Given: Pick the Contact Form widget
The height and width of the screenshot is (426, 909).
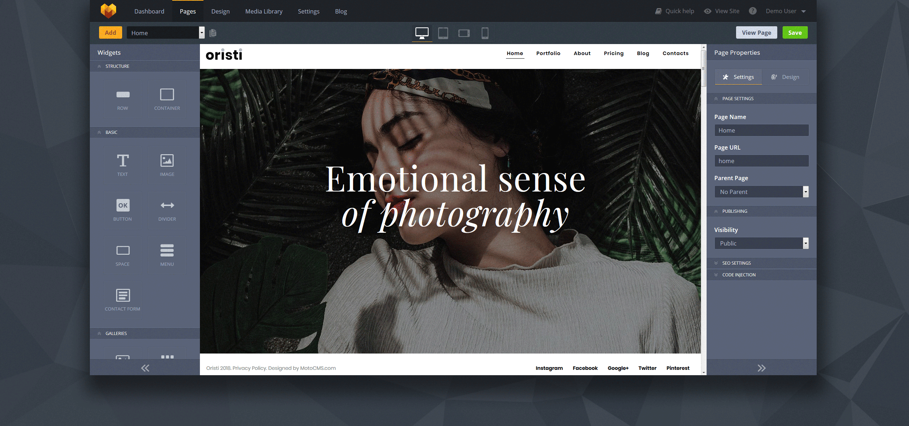Looking at the screenshot, I should tap(123, 300).
